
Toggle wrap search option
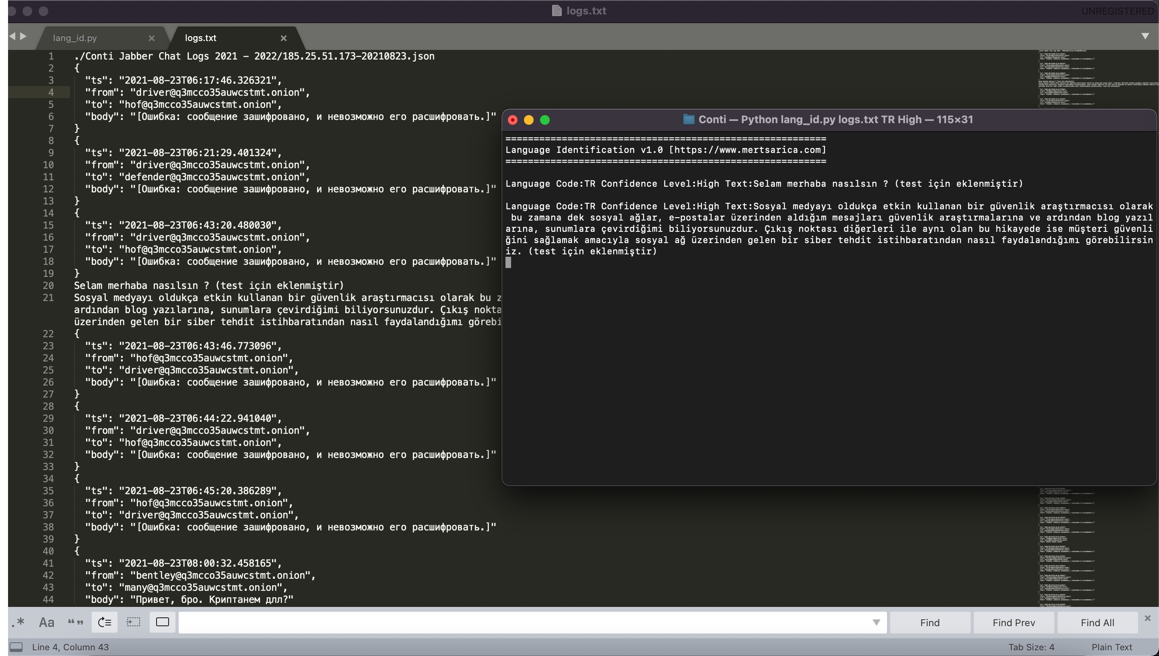[x=105, y=622]
